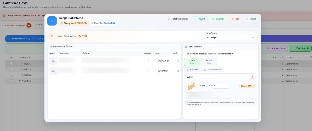Click the MİKTAR column header
312x131 pixels.
click(147, 53)
